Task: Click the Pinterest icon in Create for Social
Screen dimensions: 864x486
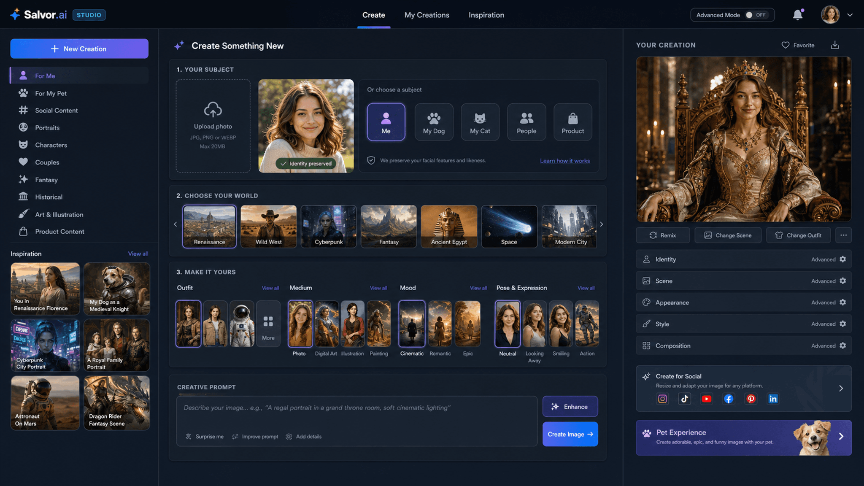Action: 751,399
